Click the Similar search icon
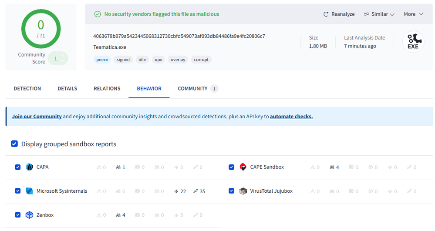Viewport: 435px width, 231px height. click(x=367, y=14)
